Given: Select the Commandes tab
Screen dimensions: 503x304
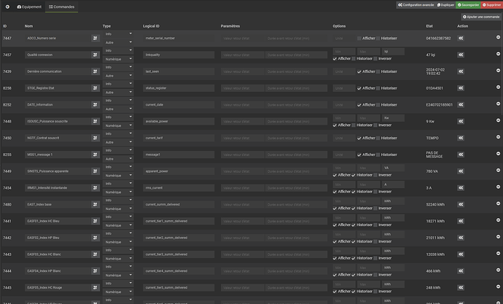Looking at the screenshot, I should click(61, 7).
